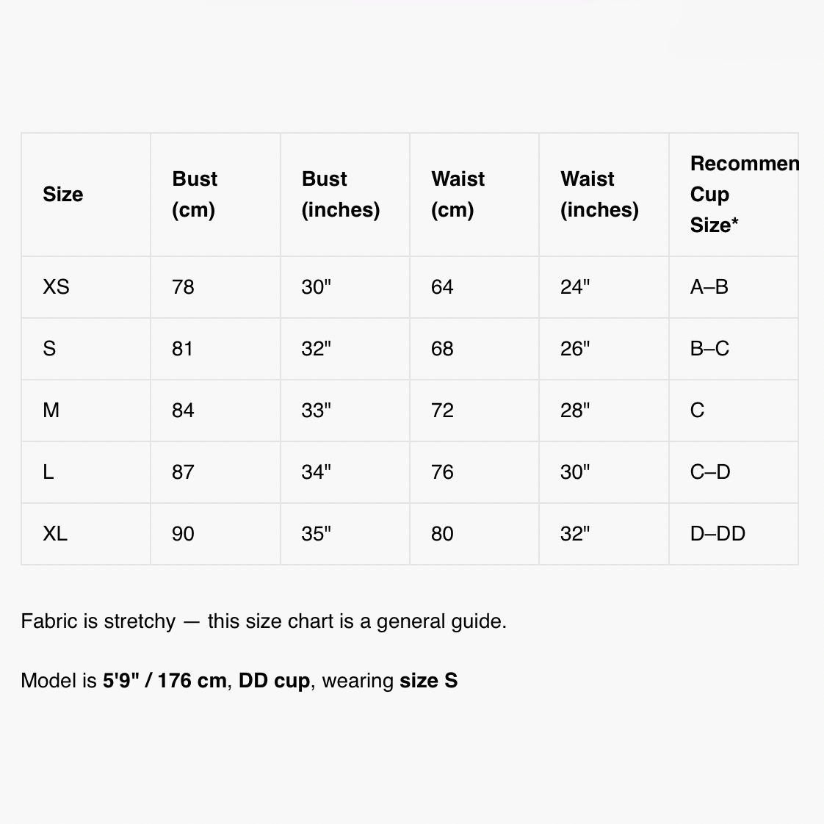
Task: Select the A–B cup size cell
Action: point(709,287)
